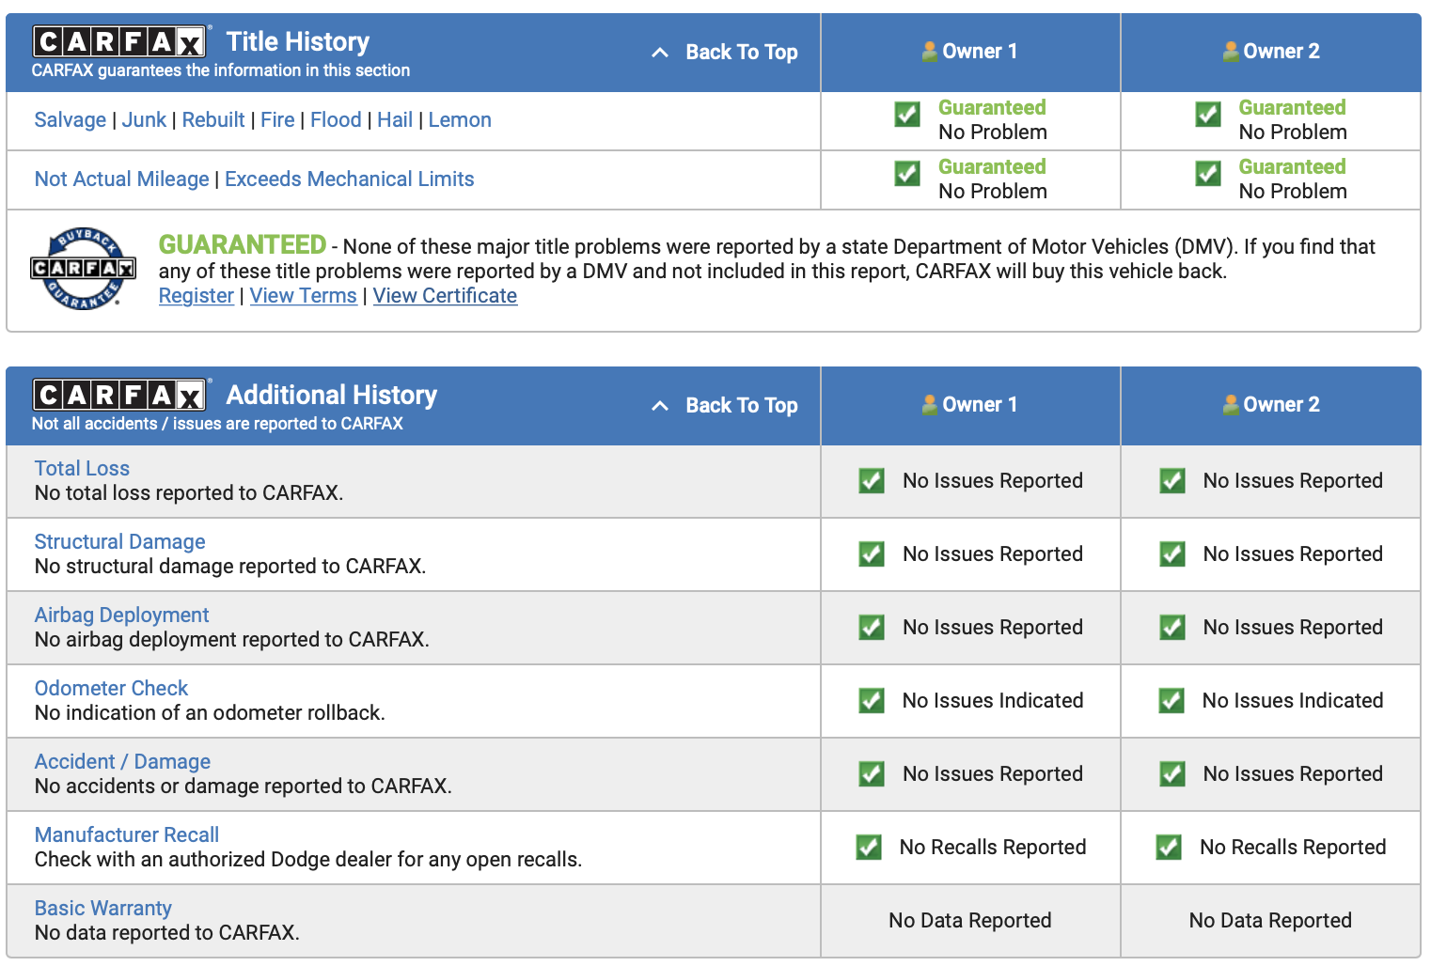Click Owner 1 check mark for Total Loss

872,481
